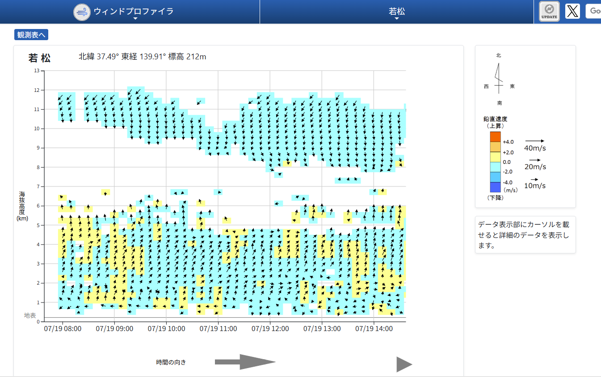The image size is (601, 377).
Task: Click the 40m/s wind arrow legend
Action: [x=535, y=145]
